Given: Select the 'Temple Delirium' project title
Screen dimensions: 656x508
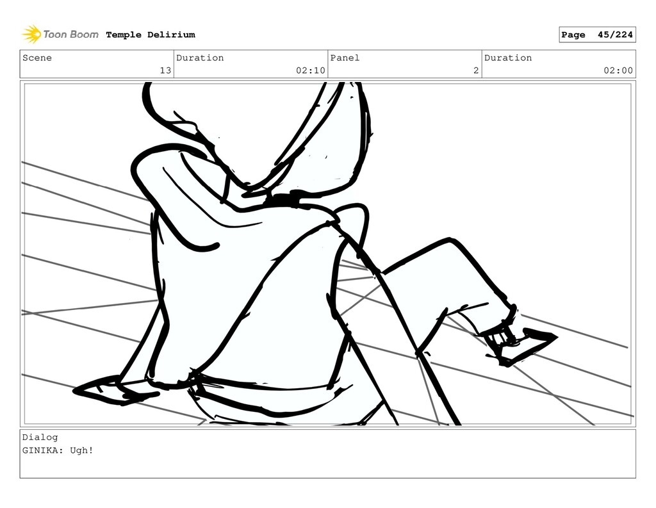Looking at the screenshot, I should pyautogui.click(x=151, y=35).
